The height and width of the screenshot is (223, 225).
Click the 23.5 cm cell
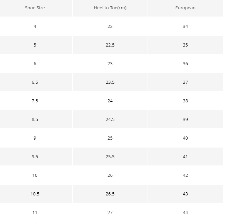coord(110,82)
